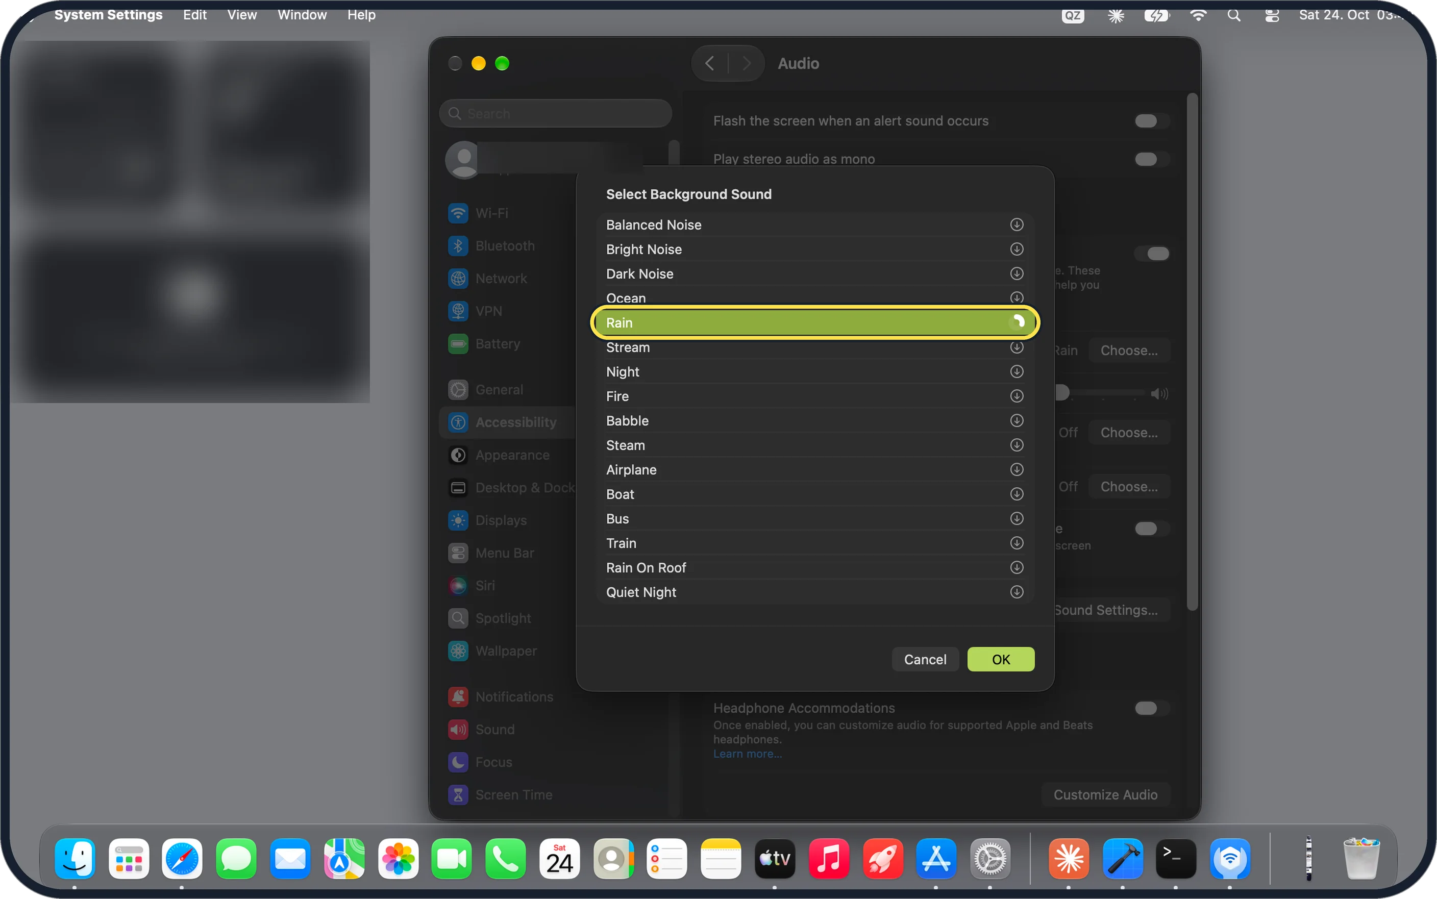Screen dimensions: 1437x899
Task: Open Spotlight search in menu bar
Action: pos(1234,15)
